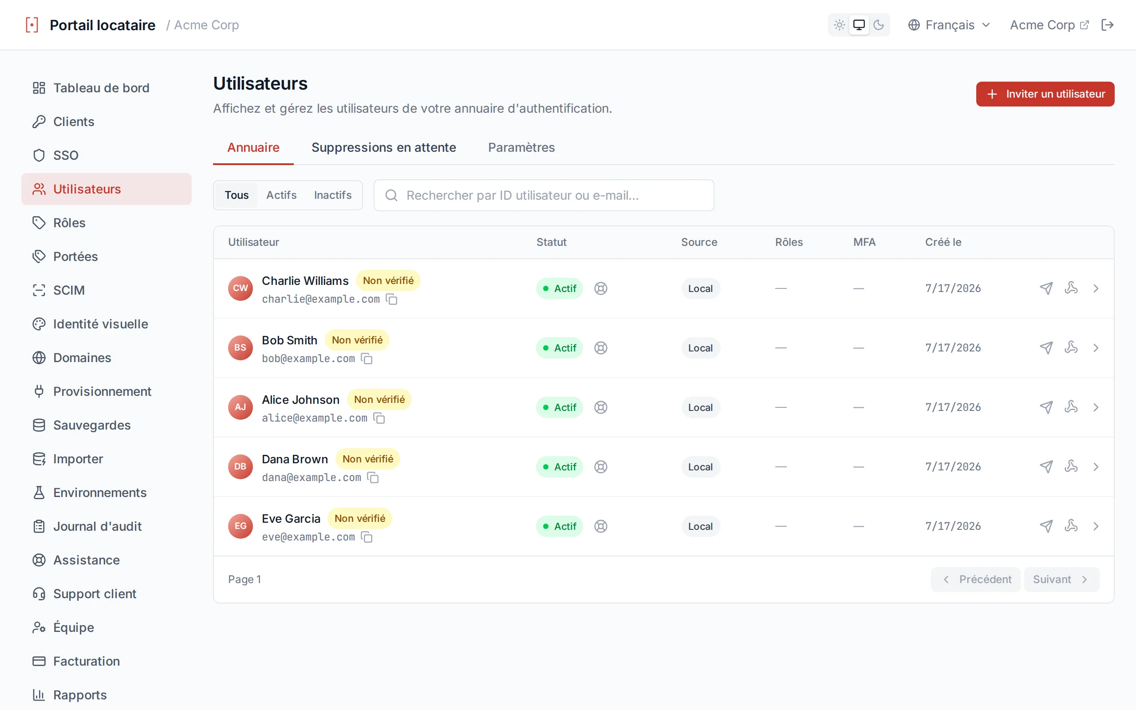Click the Provisionnement plug icon
This screenshot has height=710, width=1136.
click(x=39, y=391)
